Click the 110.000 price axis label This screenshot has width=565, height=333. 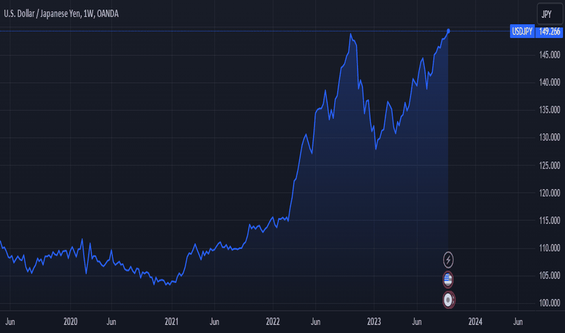pos(549,248)
